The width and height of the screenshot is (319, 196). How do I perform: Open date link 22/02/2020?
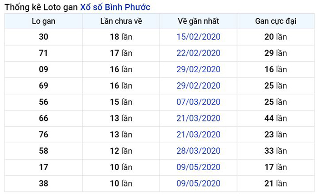click(198, 53)
